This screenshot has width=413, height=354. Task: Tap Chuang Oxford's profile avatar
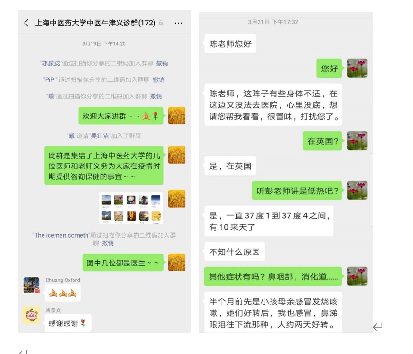coord(31,285)
